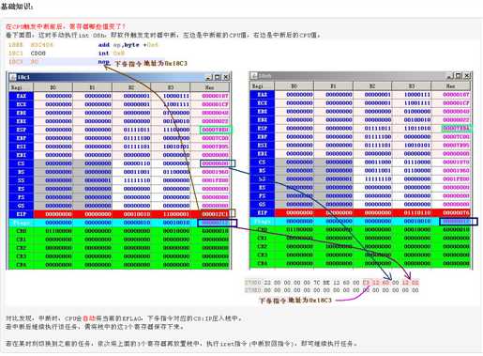Click the Regi column header in 18c1 window

(x=22, y=87)
